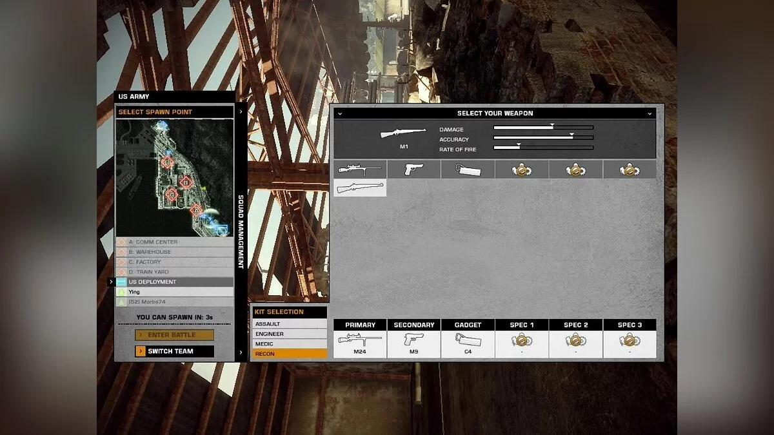Choose the Engineer kit

(x=290, y=334)
